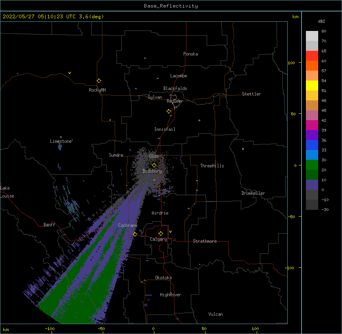Image resolution: width=342 pixels, height=334 pixels.
Task: Click the asterisk marker east of Innisfail
Action: coord(199,120)
